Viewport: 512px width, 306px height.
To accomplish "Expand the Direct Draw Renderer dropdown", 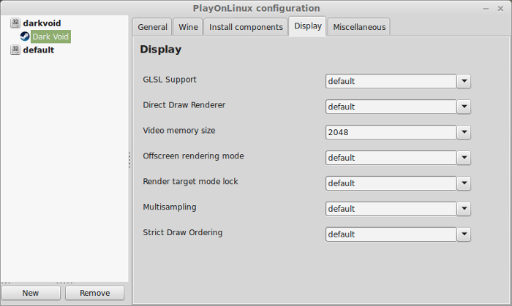I will (x=464, y=107).
